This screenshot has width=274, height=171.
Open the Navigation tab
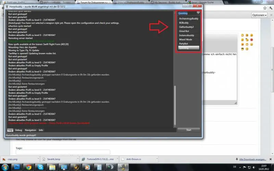click(x=30, y=130)
